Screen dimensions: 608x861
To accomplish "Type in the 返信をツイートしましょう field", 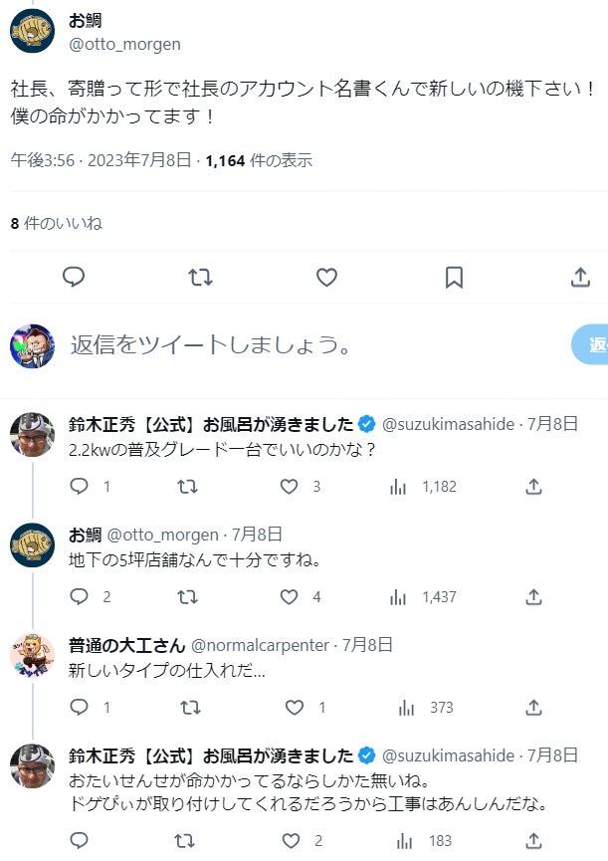I will [x=299, y=345].
